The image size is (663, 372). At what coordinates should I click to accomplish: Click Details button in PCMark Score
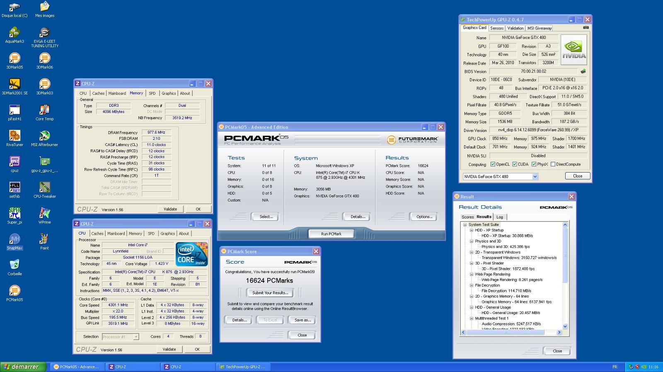point(239,320)
